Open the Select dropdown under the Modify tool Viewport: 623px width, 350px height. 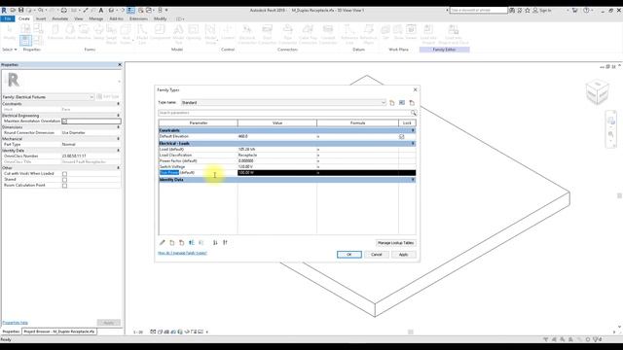pos(10,50)
